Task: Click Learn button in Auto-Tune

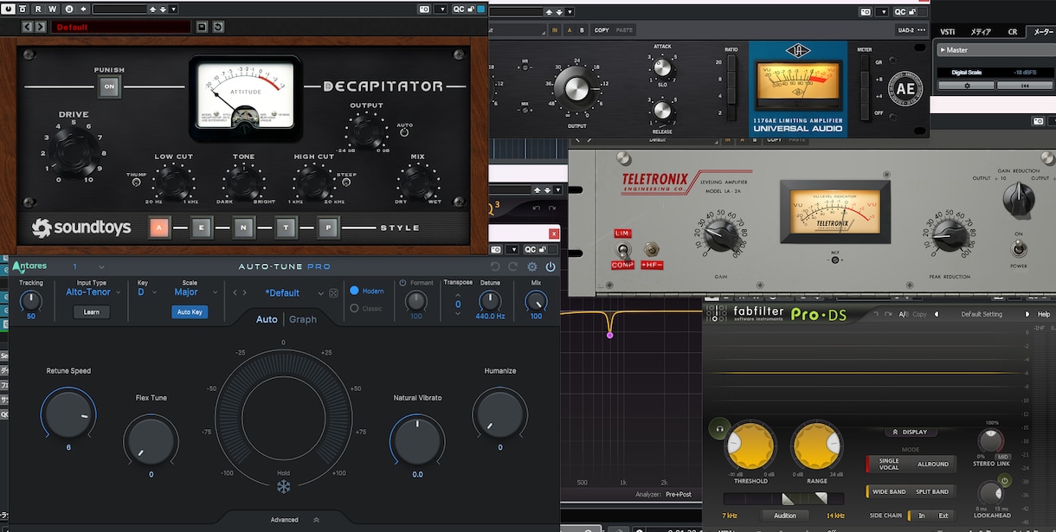Action: (x=91, y=312)
